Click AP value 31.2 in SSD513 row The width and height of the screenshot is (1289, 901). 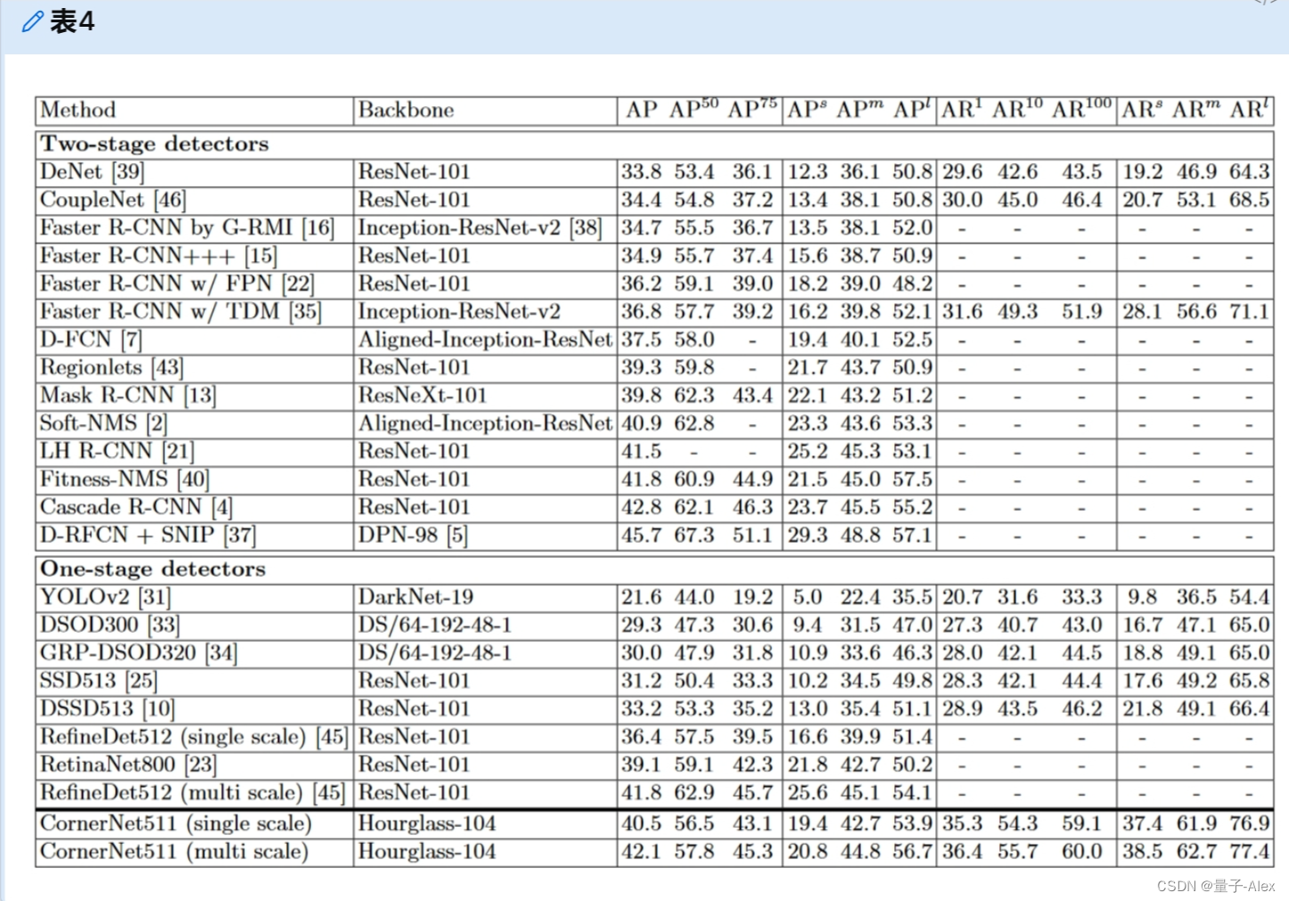point(641,681)
